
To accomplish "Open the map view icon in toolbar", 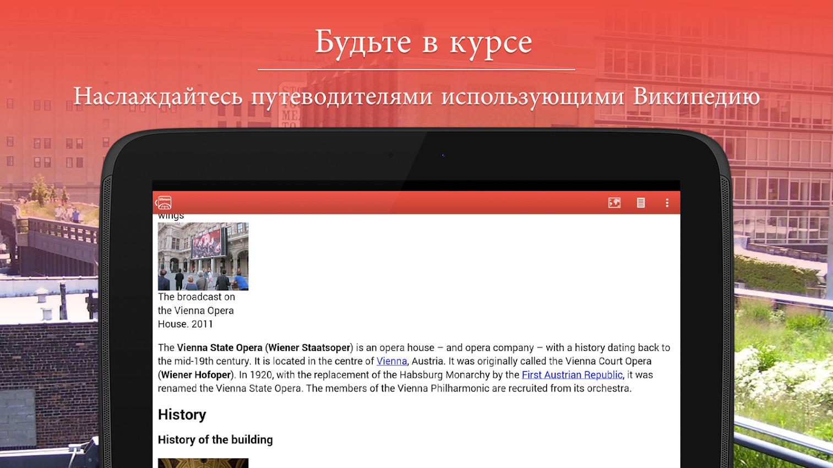I will 614,203.
